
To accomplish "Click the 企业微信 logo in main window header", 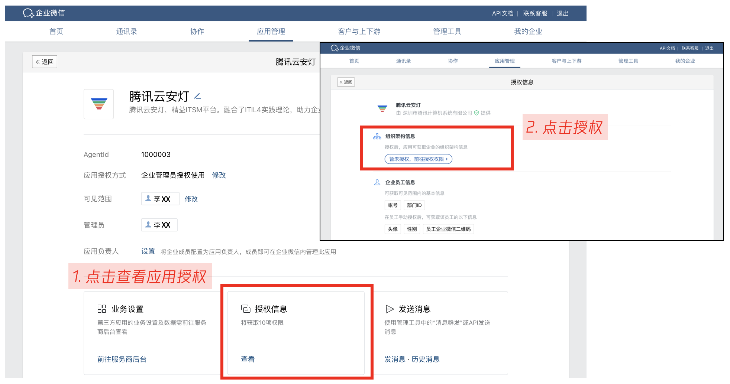I will click(x=44, y=13).
